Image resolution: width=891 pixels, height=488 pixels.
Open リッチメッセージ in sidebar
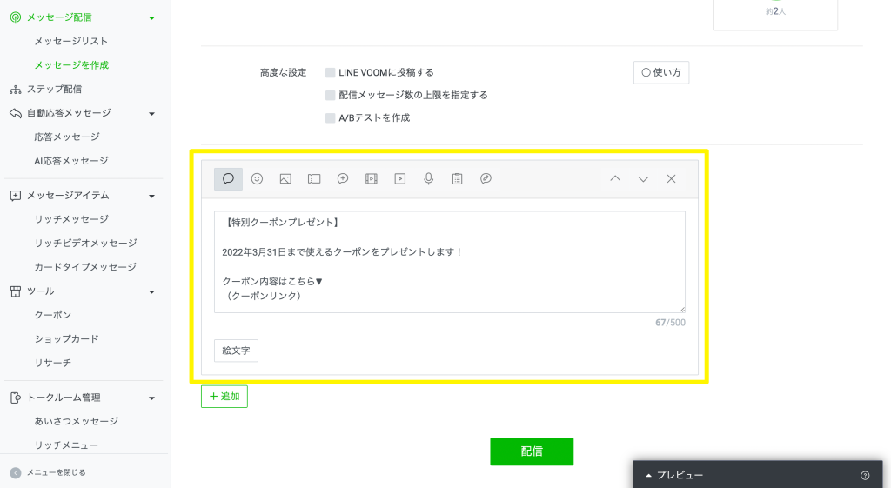(x=71, y=219)
